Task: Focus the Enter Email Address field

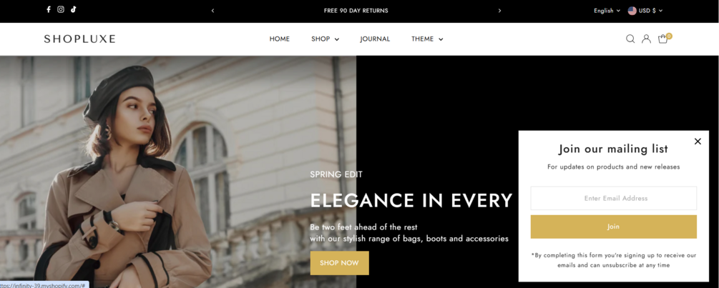Action: pos(614,198)
